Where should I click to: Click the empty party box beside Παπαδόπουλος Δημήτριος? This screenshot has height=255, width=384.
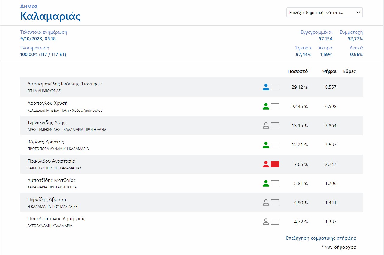tap(275, 222)
